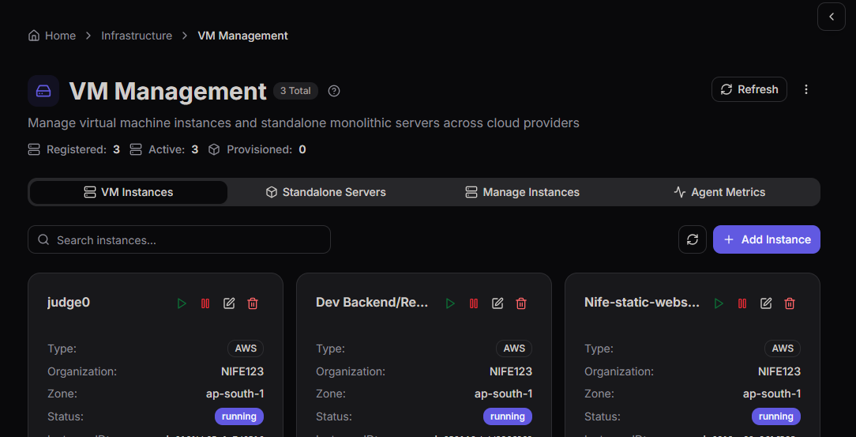This screenshot has height=437, width=856.
Task: Switch to VM Instances tab
Action: coord(128,192)
